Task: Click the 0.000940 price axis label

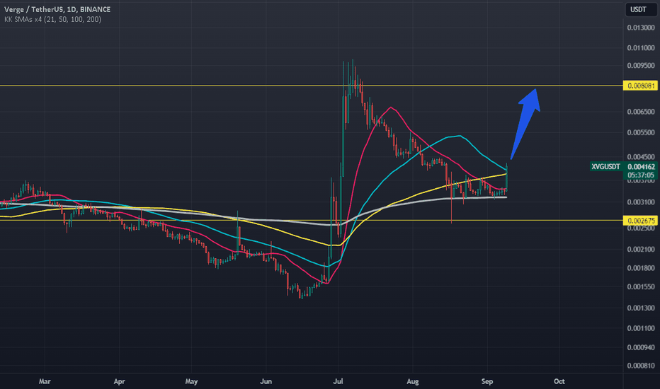Action: click(641, 348)
